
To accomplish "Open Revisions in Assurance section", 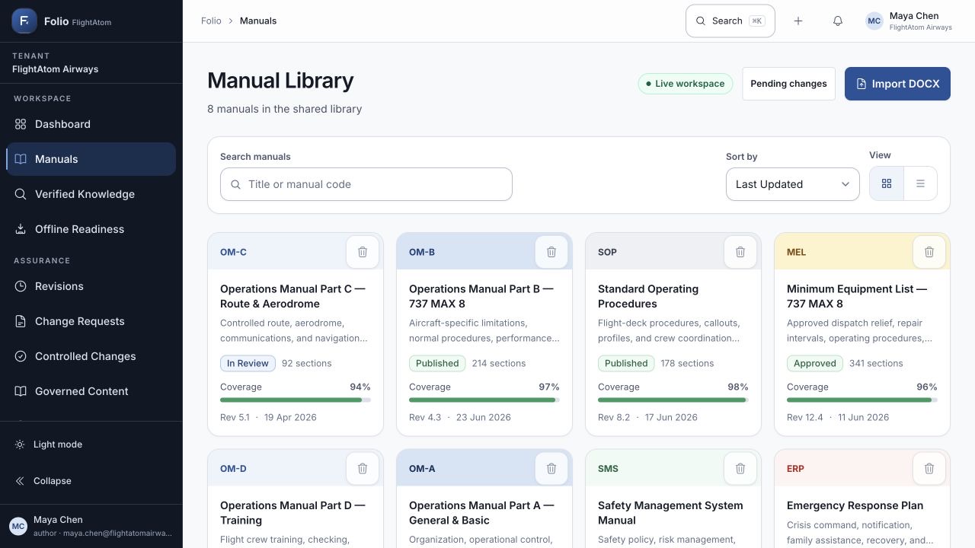I will [91, 286].
